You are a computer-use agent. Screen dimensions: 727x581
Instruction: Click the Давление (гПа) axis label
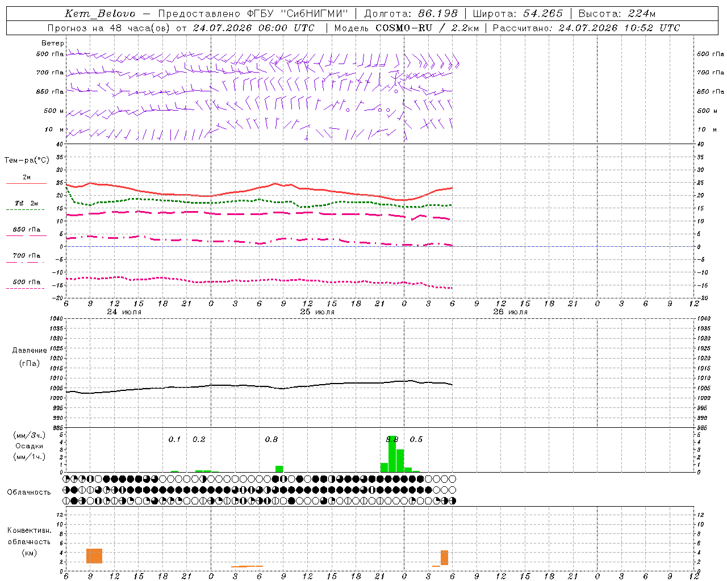29,357
